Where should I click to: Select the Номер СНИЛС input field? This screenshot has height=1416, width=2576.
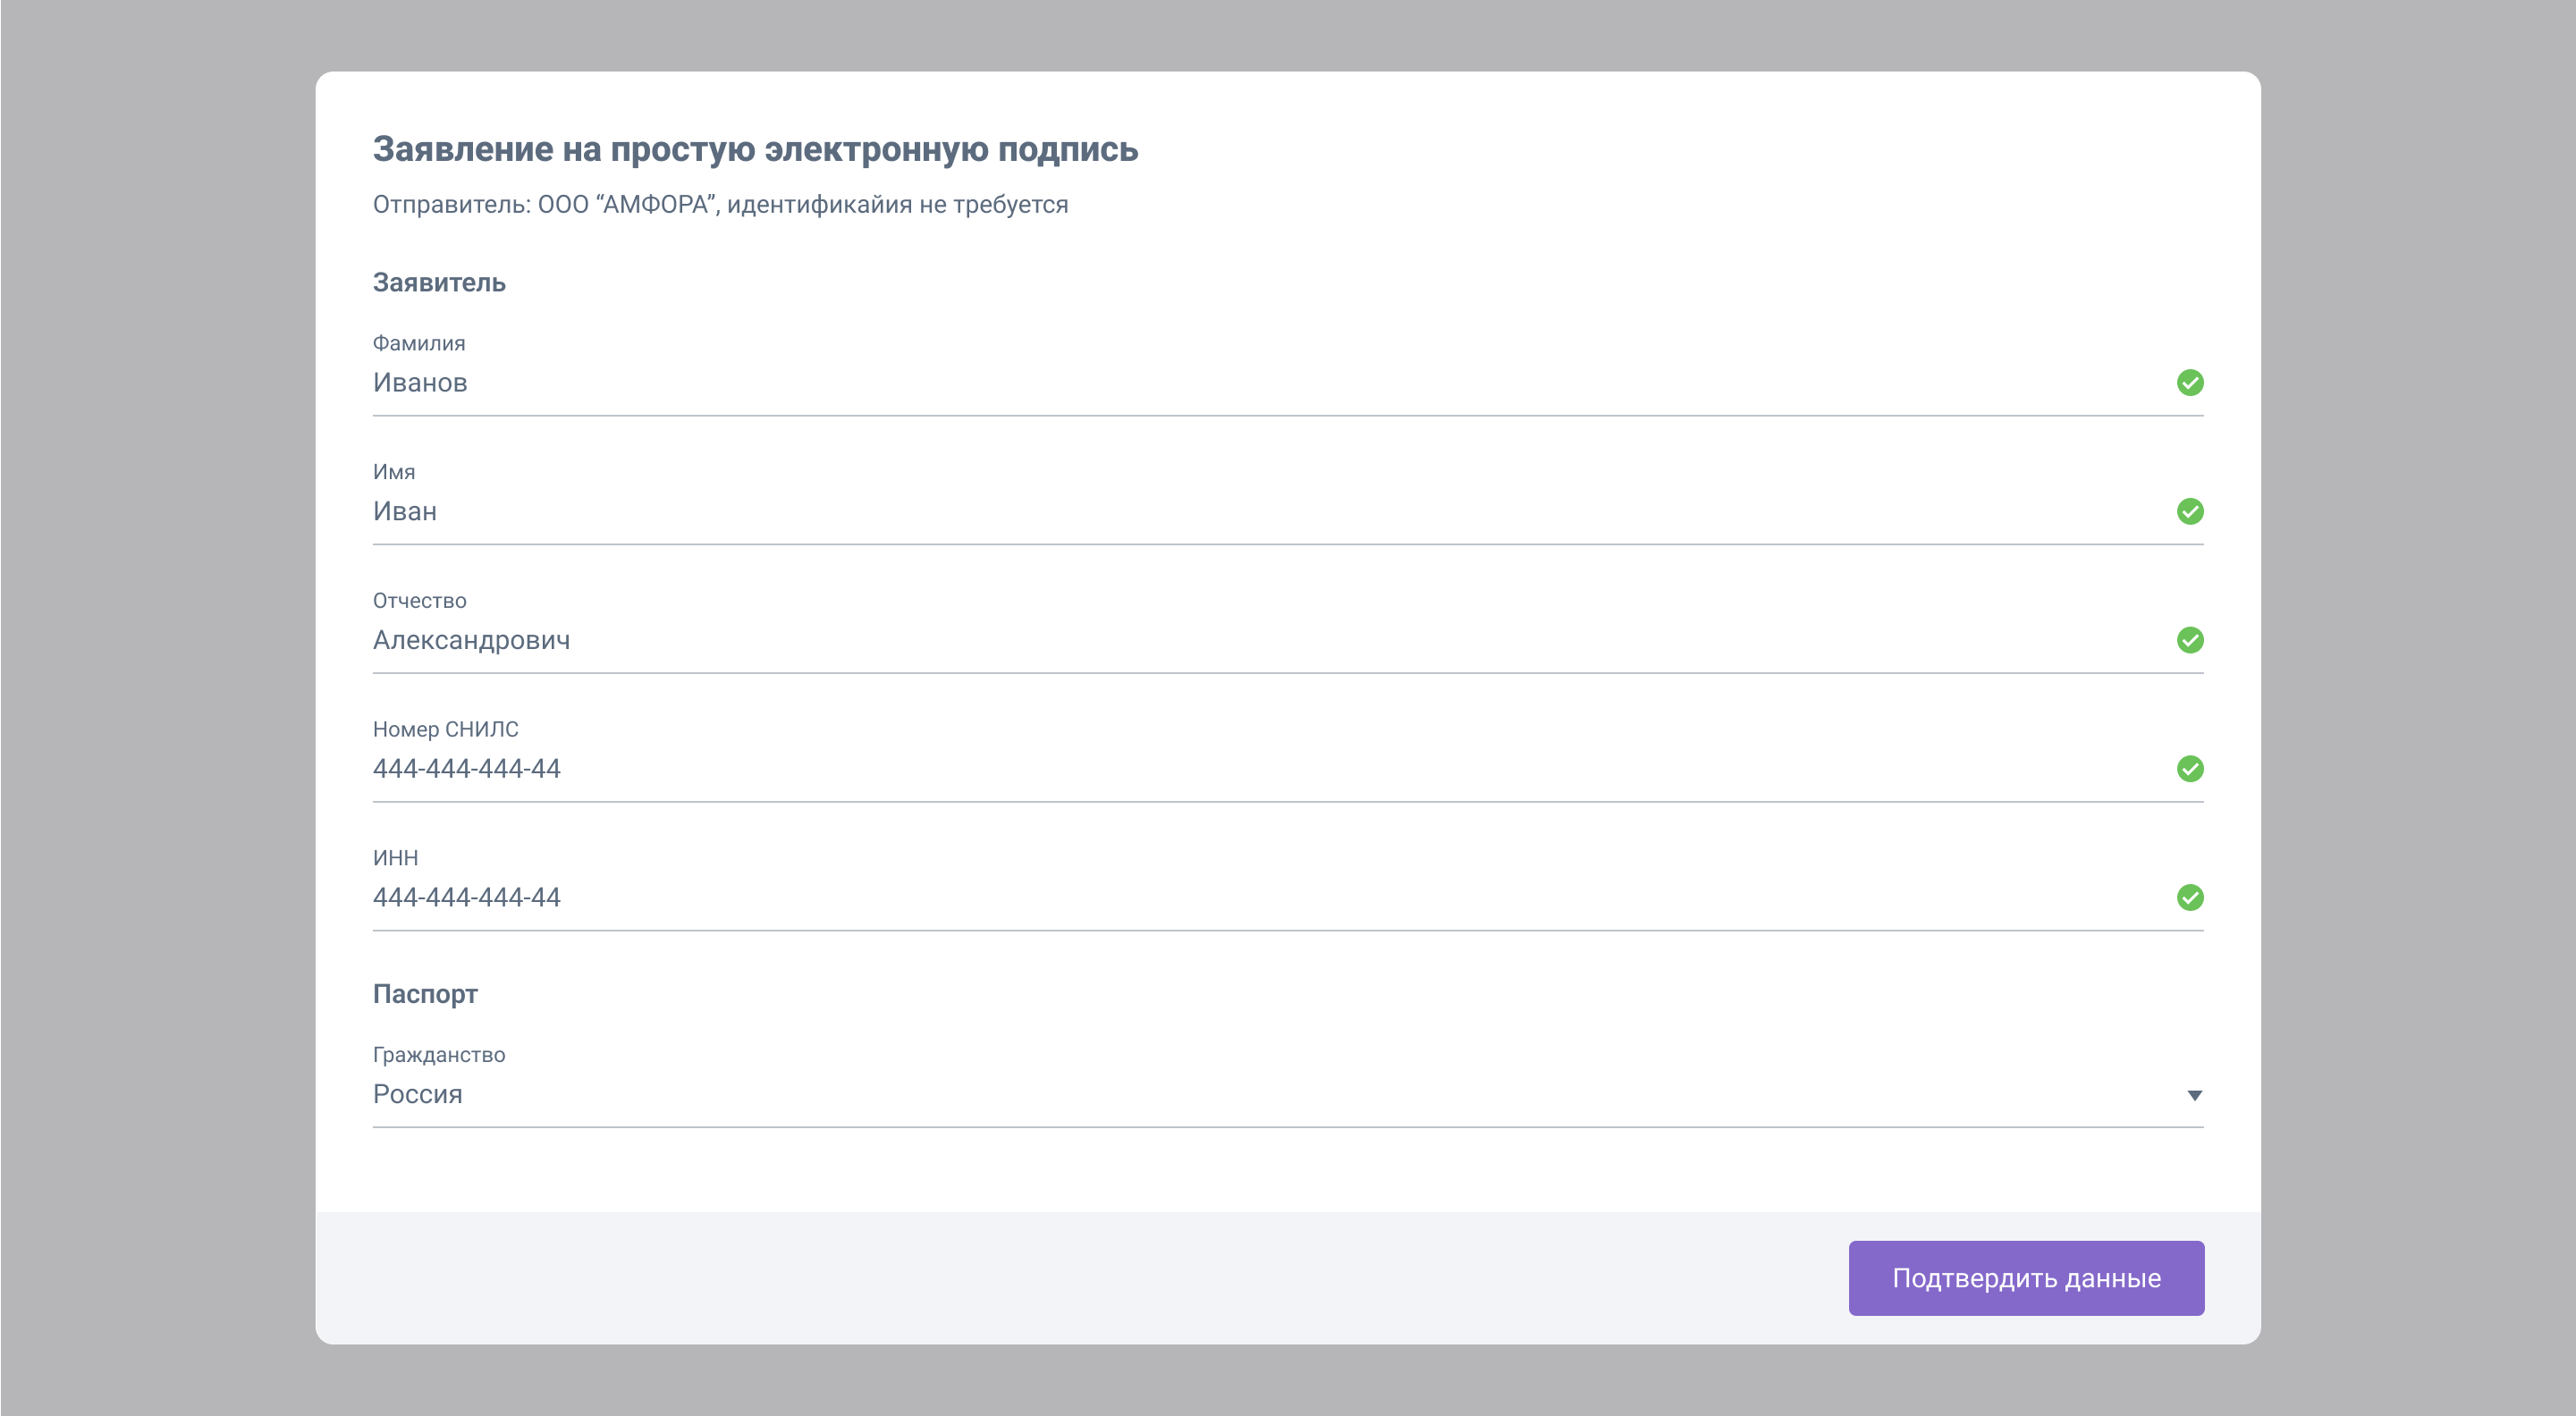point(1200,769)
